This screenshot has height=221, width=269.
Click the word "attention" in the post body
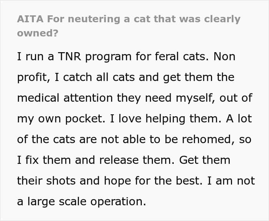(x=88, y=98)
